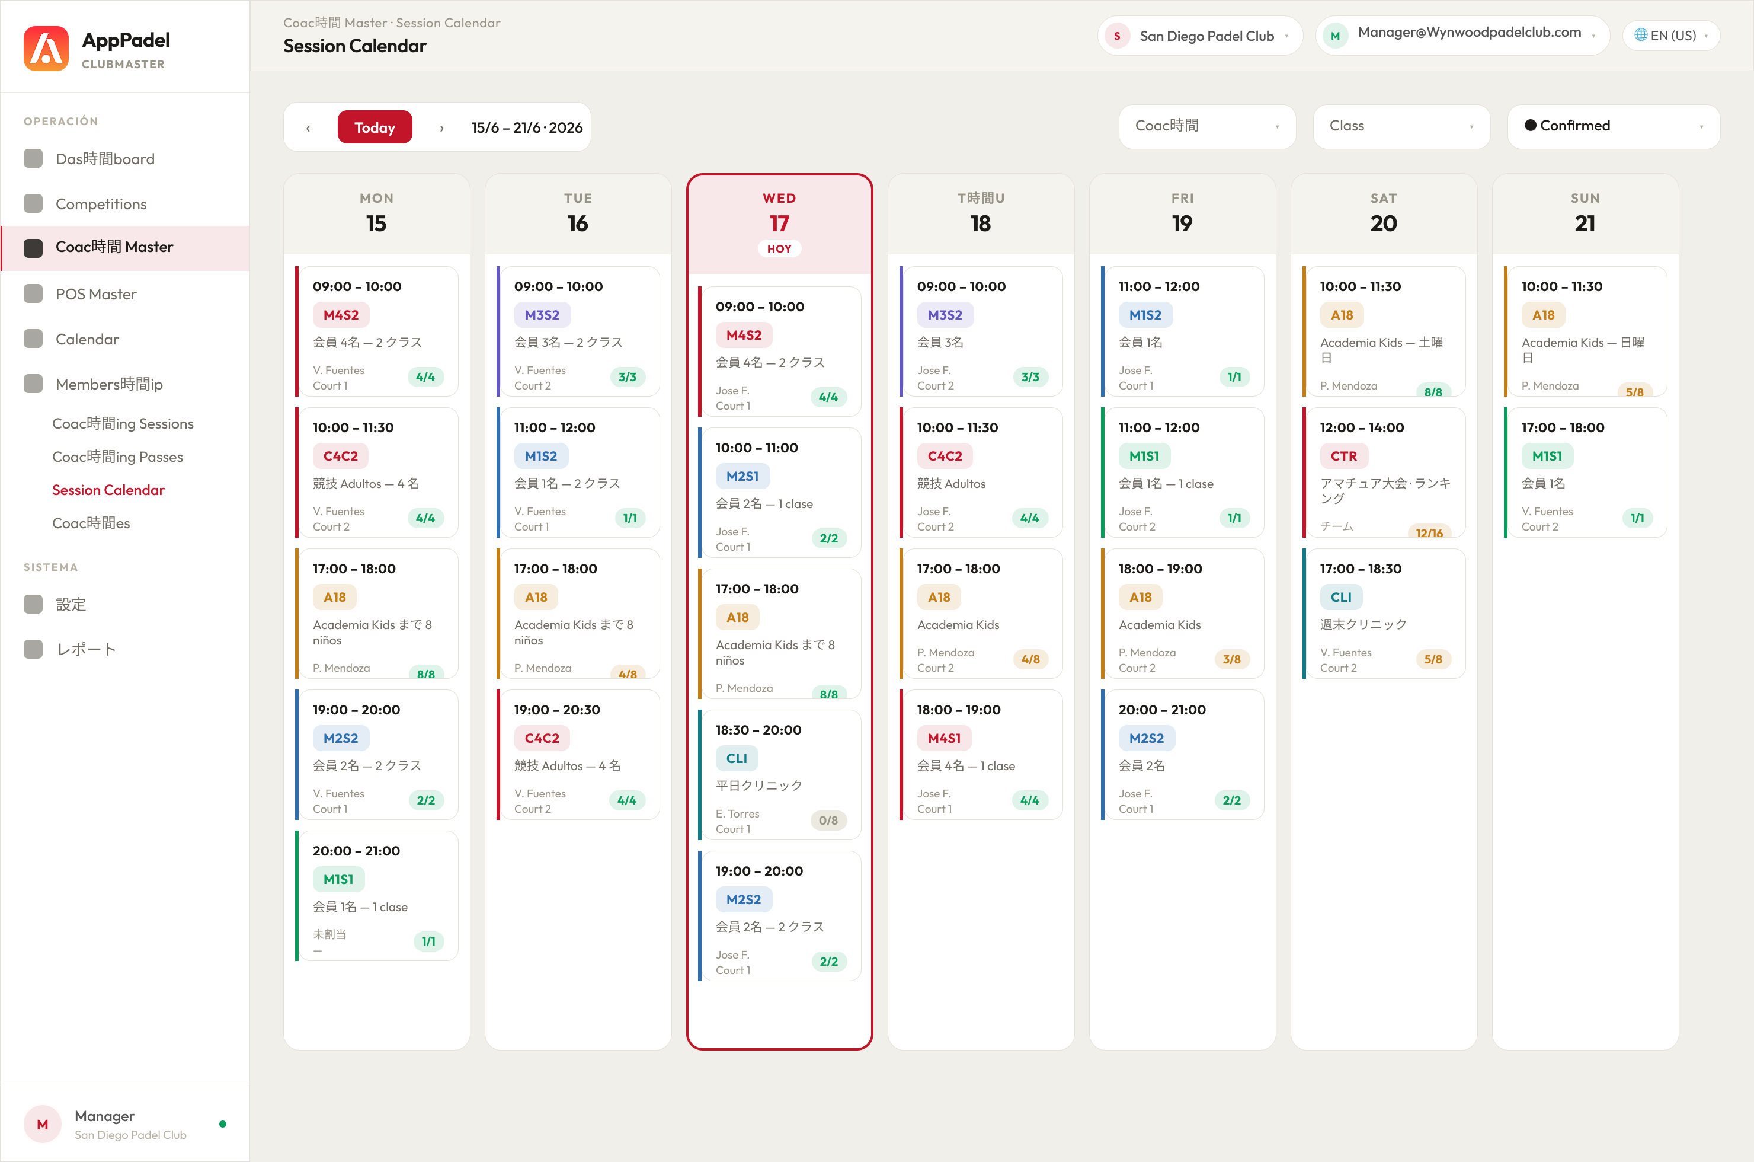
Task: Click the Wednesday 17 HOY header
Action: [779, 224]
